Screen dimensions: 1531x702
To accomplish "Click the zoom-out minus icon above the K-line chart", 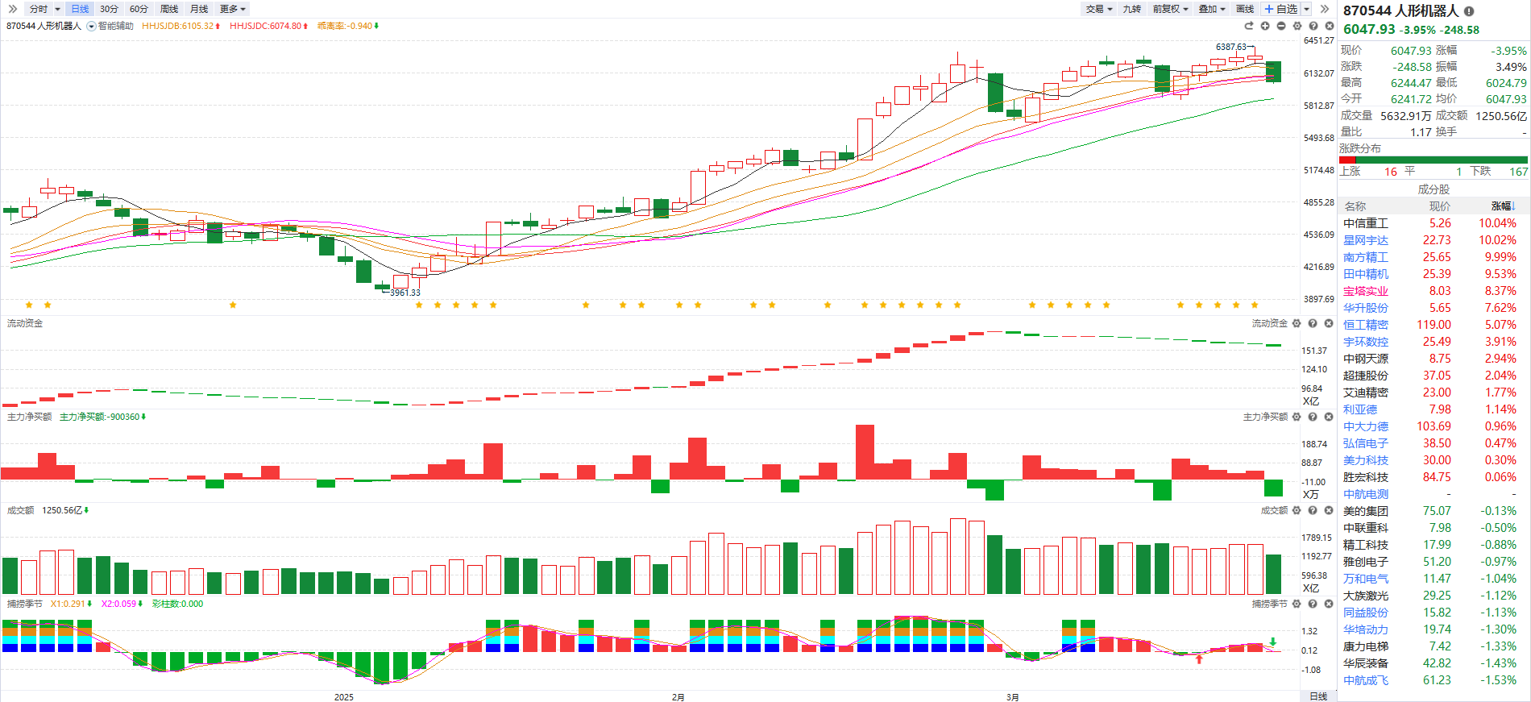I will pyautogui.click(x=1281, y=26).
